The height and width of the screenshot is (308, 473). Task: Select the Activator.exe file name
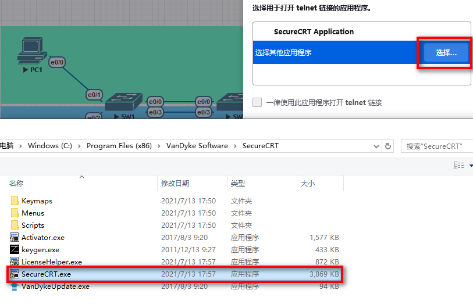pos(43,238)
